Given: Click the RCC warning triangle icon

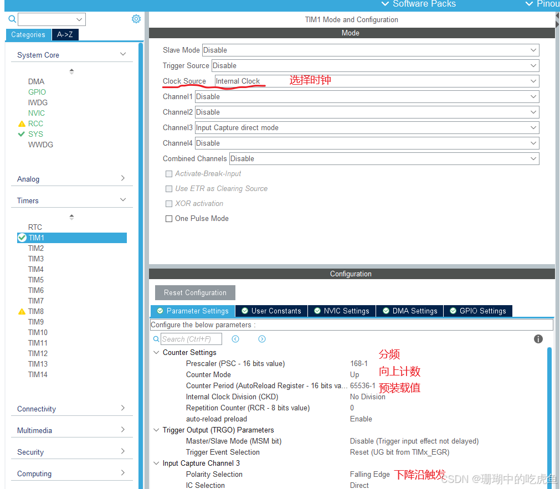Looking at the screenshot, I should click(x=22, y=123).
